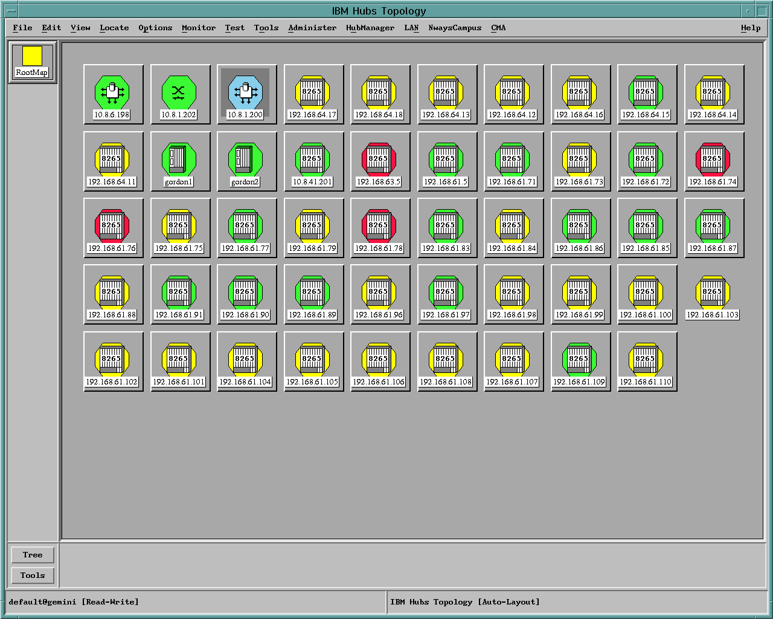Open the HubManager menu
Screen dimensions: 773x619
click(370, 28)
